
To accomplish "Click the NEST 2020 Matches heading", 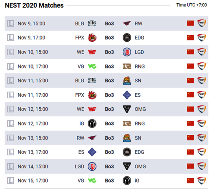I will [34, 5].
